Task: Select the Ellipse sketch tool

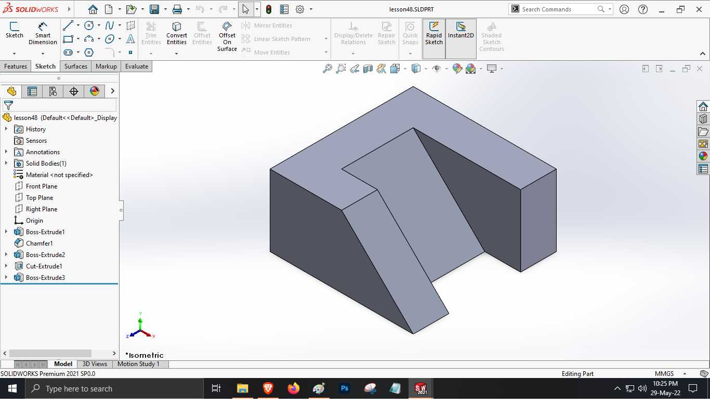Action: point(110,39)
